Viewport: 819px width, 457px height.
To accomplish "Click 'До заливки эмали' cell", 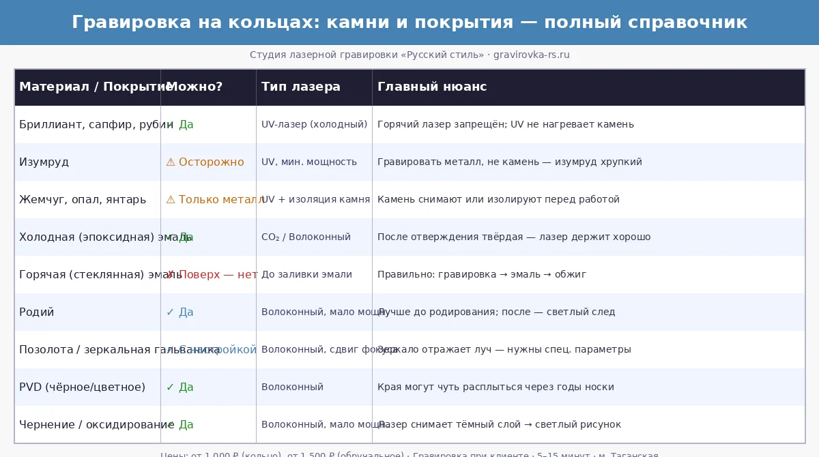I will [314, 275].
